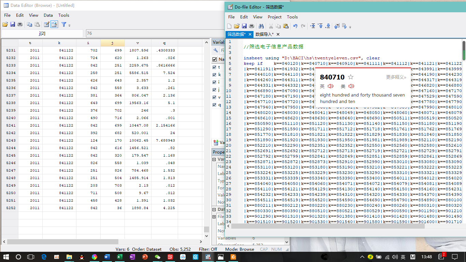Click the clipboard Paste icon in Do-file Editor
Image resolution: width=466 pixels, height=262 pixels.
[286, 26]
